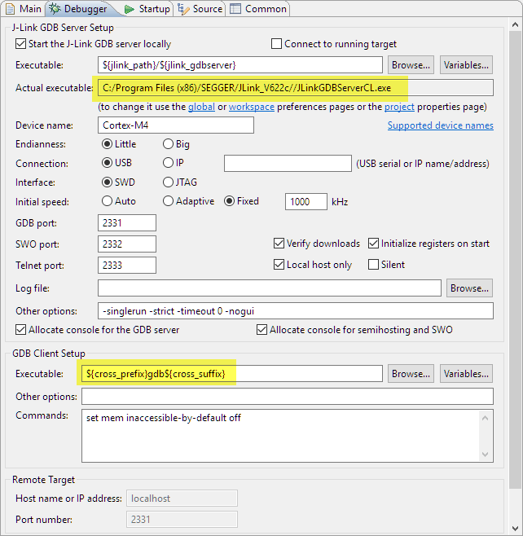Image resolution: width=523 pixels, height=536 pixels.
Task: Click the server Other options field
Action: 296,311
